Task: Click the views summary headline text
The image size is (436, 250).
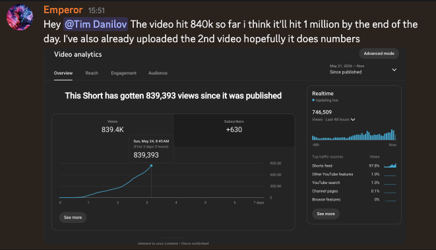Action: click(x=173, y=96)
